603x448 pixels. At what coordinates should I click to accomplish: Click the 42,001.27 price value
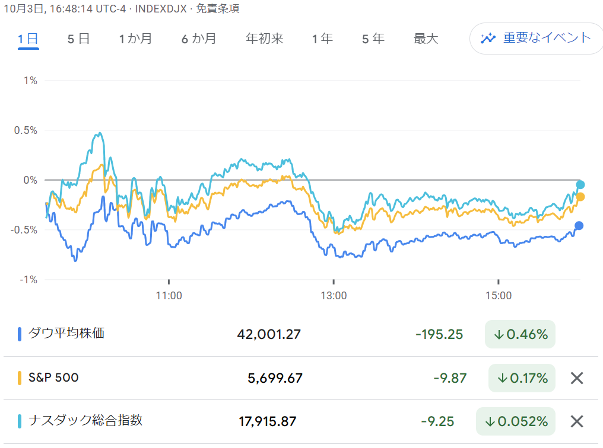tap(269, 334)
